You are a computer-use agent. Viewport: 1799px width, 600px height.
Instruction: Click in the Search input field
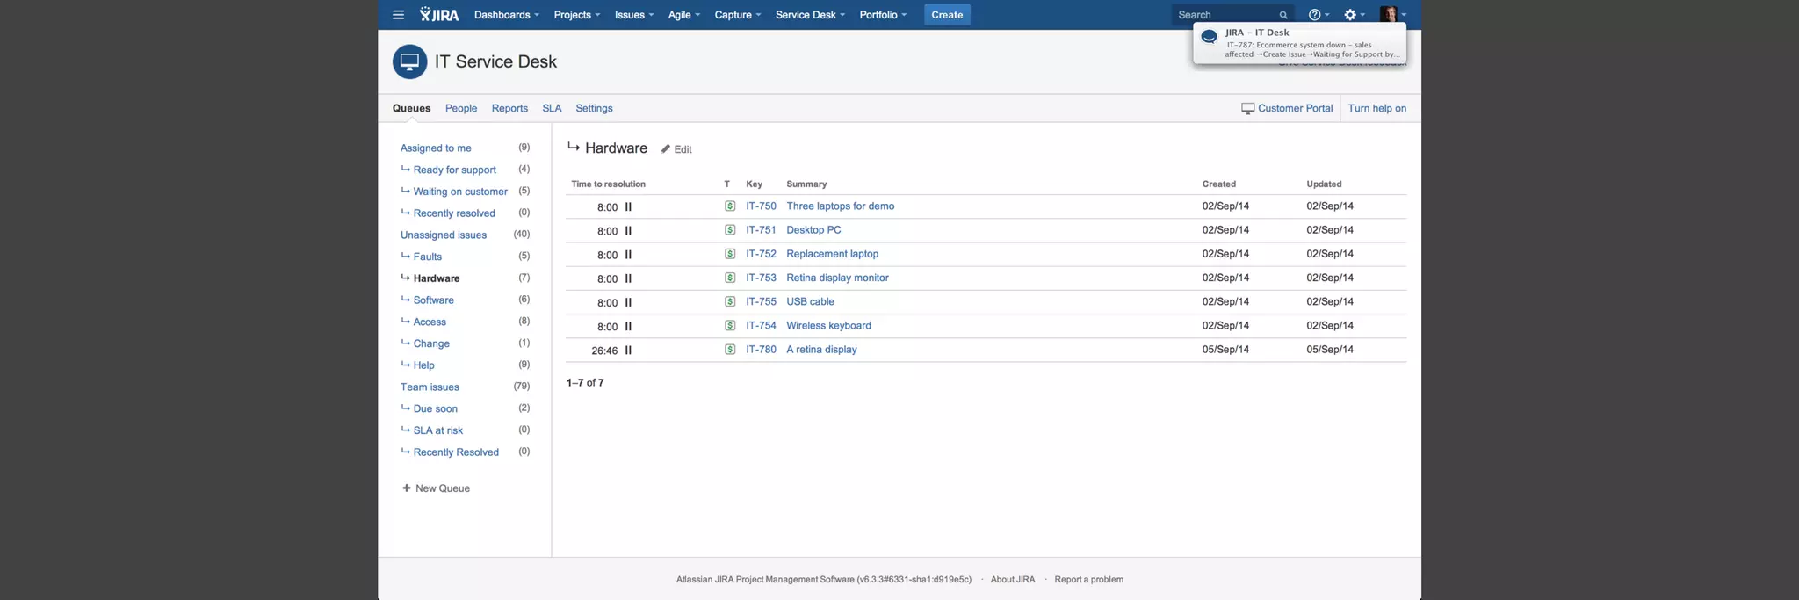pyautogui.click(x=1225, y=15)
